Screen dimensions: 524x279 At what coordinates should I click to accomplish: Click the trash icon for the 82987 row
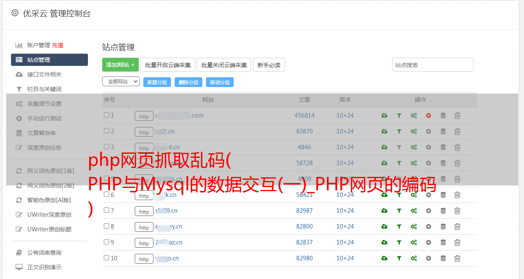point(457,211)
